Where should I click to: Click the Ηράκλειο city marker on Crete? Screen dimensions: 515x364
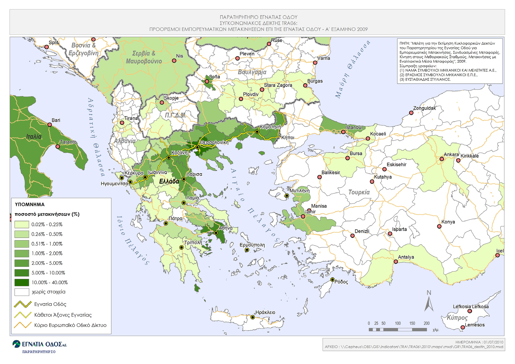tap(253, 317)
